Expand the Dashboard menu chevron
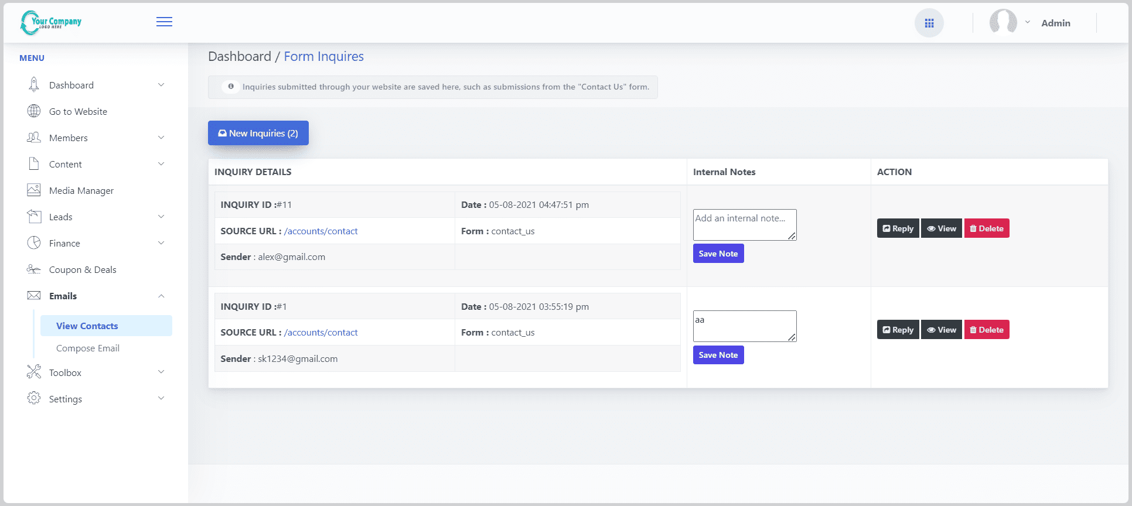 (161, 85)
